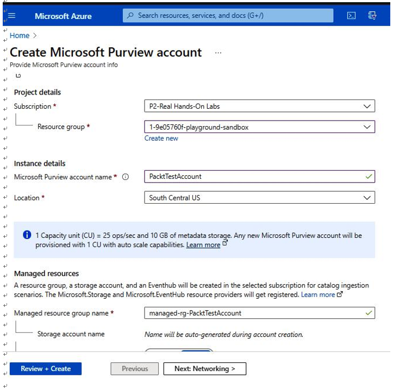This screenshot has height=390, width=393.
Task: Proceed with Next: Networking button
Action: (205, 369)
